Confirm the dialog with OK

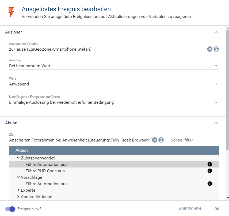tap(217, 209)
